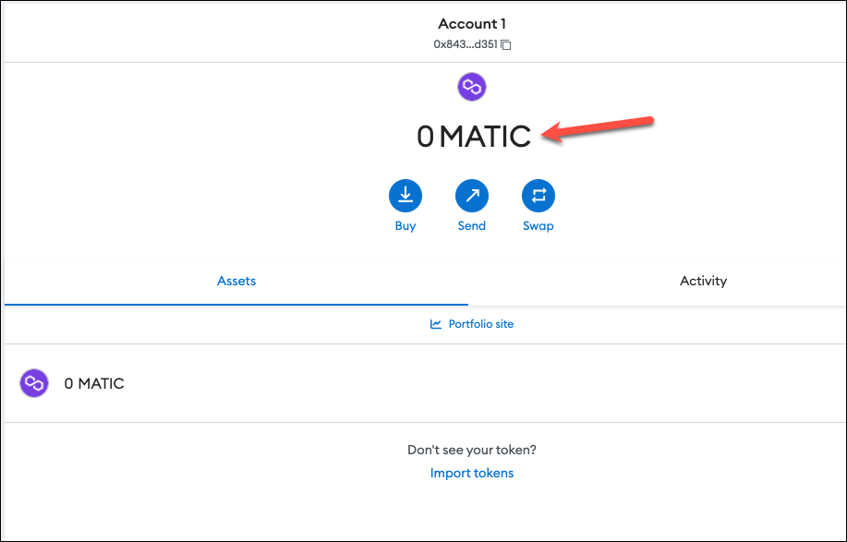Click the 0x843...d351 address text

[x=466, y=44]
